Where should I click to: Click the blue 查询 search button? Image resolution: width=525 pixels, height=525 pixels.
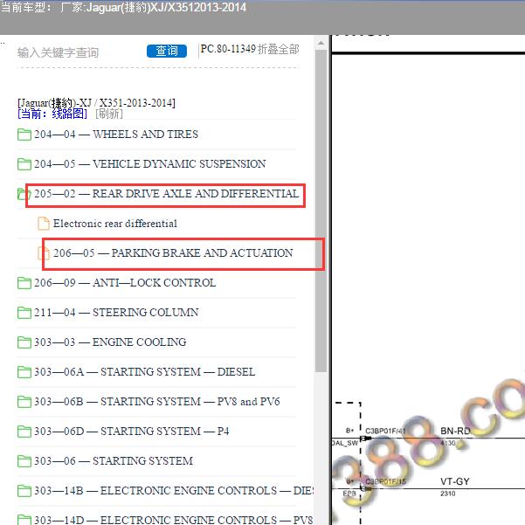[x=167, y=51]
